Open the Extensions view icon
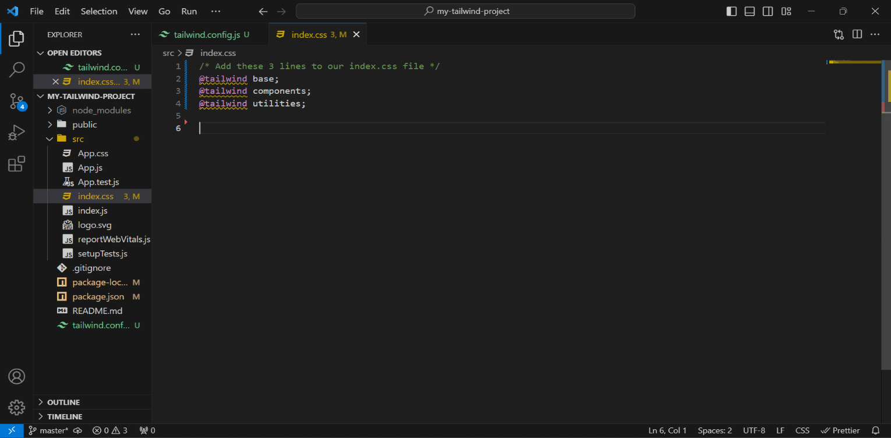The image size is (891, 438). pyautogui.click(x=16, y=164)
